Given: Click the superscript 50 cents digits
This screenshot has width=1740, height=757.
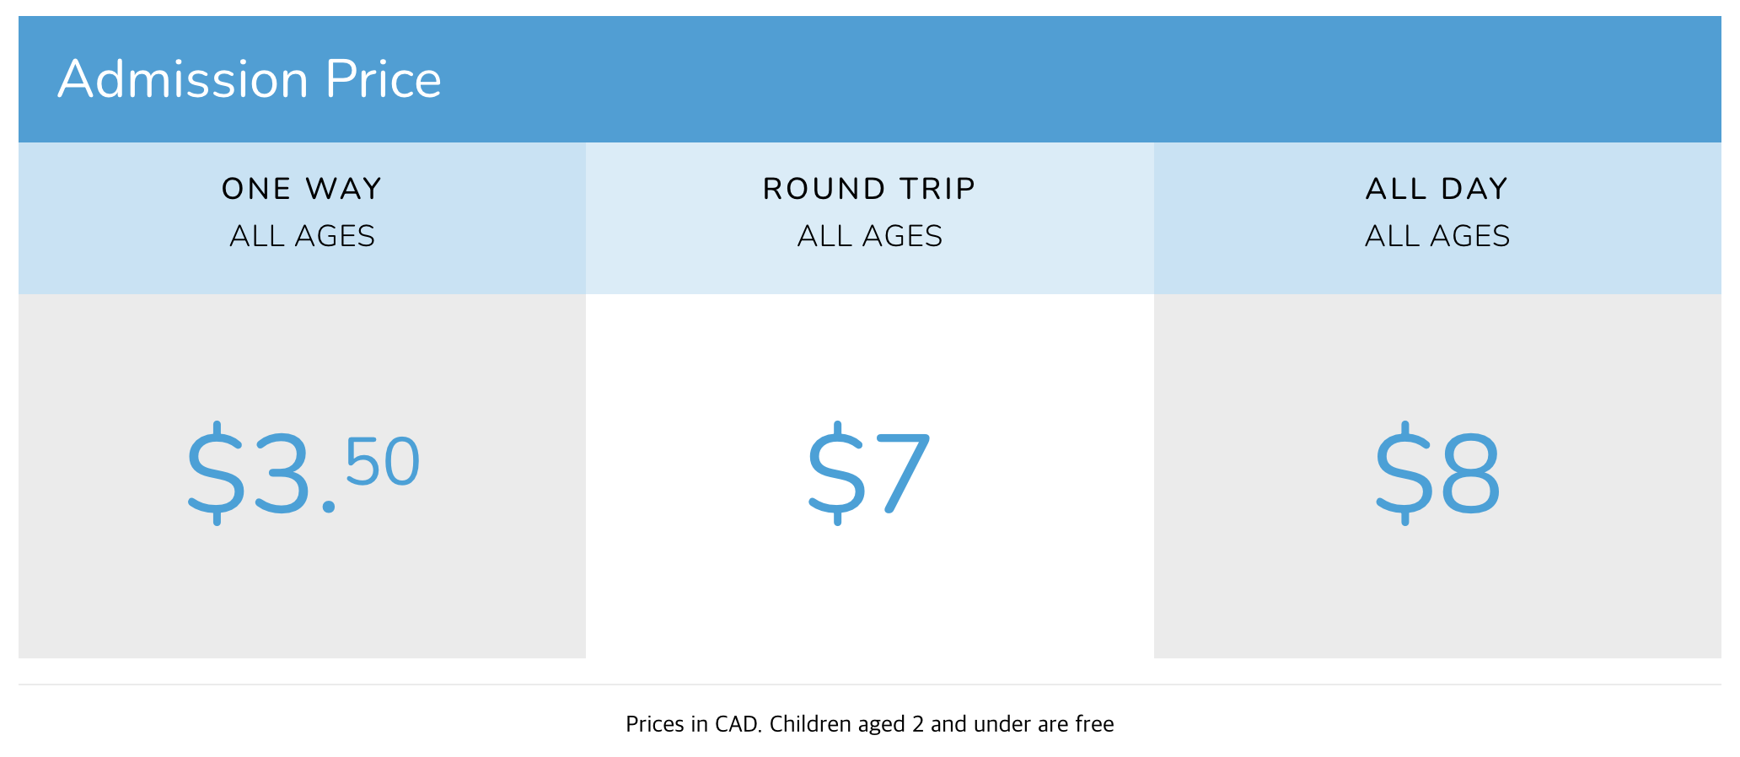Looking at the screenshot, I should (382, 462).
